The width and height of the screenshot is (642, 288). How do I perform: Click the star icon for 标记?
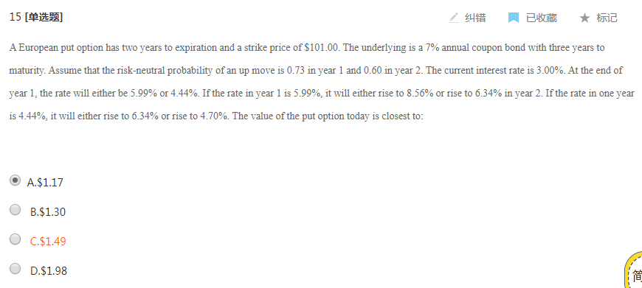click(x=584, y=18)
